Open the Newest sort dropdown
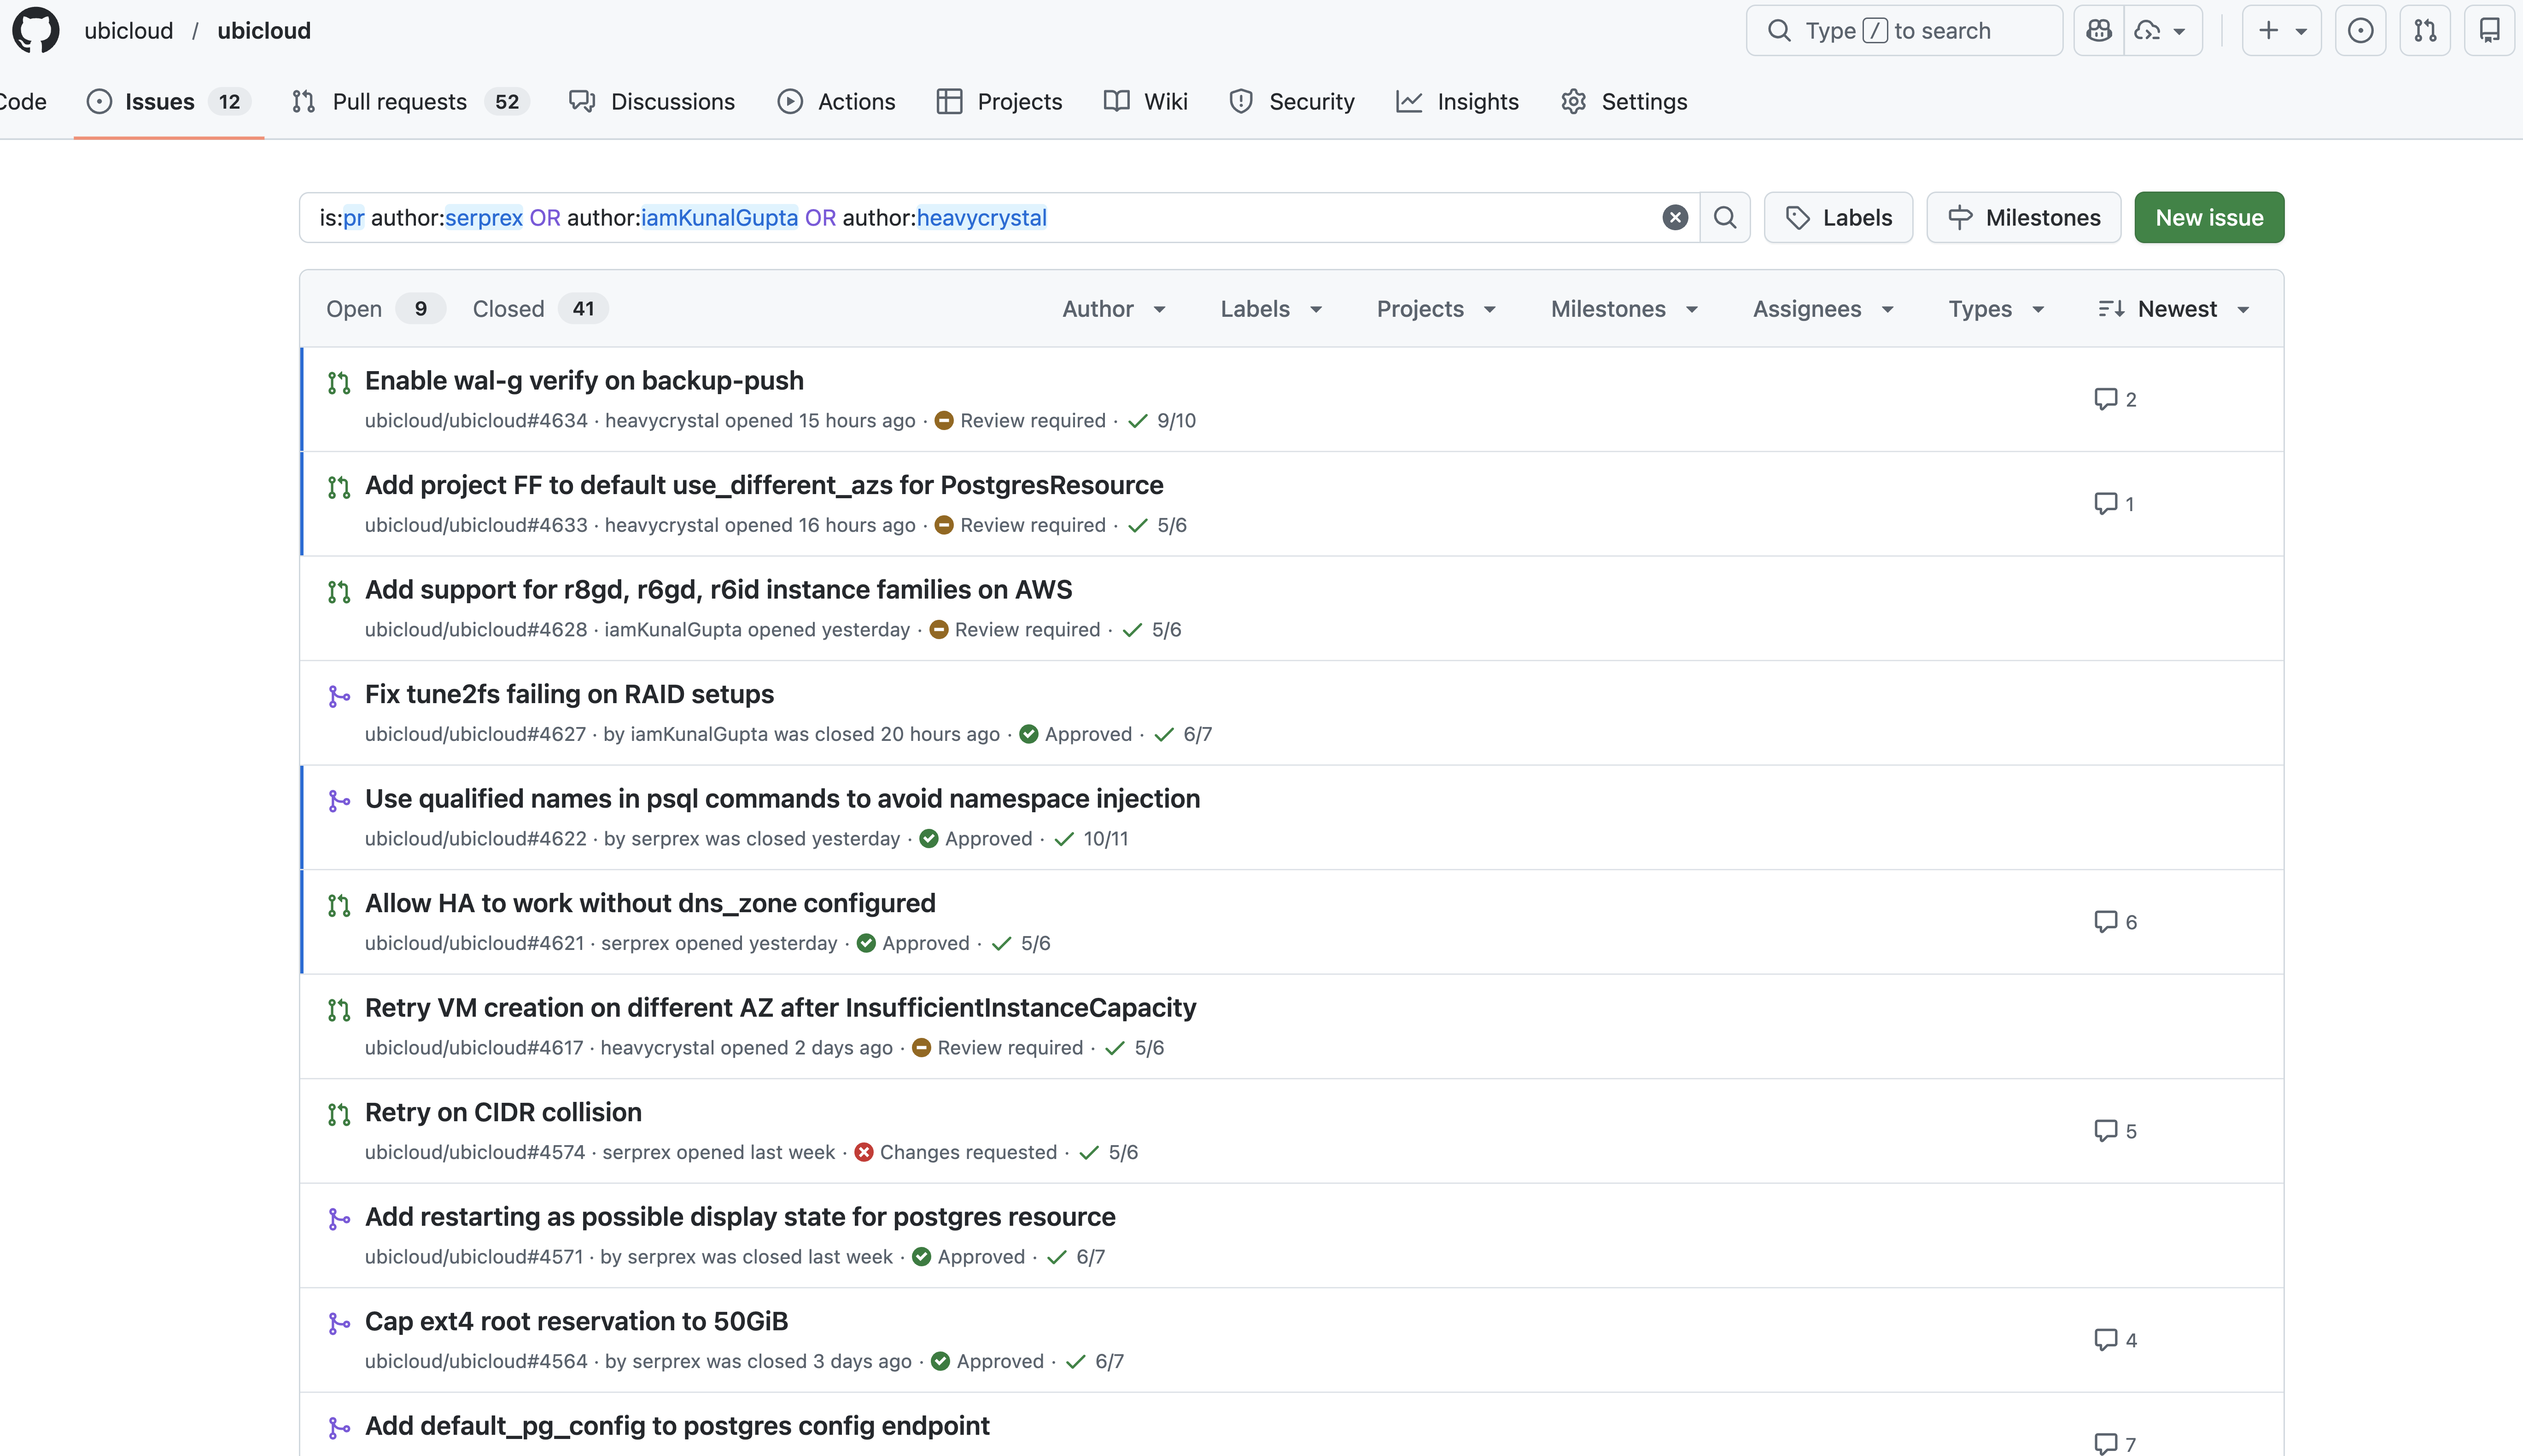Screen dimensions: 2523x1456 (x=2174, y=309)
